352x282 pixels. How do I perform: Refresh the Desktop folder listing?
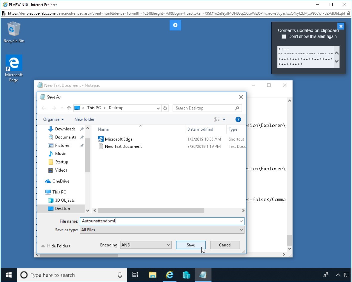165,108
